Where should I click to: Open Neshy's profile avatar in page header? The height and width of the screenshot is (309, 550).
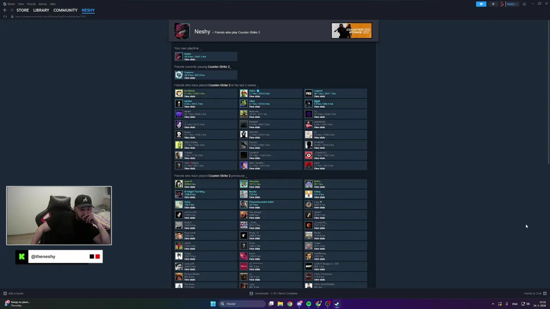182,31
